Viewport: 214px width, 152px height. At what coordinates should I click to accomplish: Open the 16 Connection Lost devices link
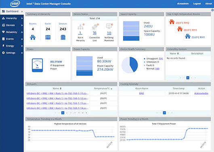tap(94, 33)
